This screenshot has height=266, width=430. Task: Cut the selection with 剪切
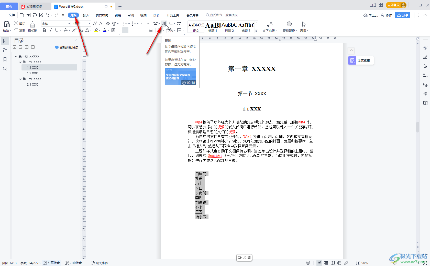[x=20, y=24]
